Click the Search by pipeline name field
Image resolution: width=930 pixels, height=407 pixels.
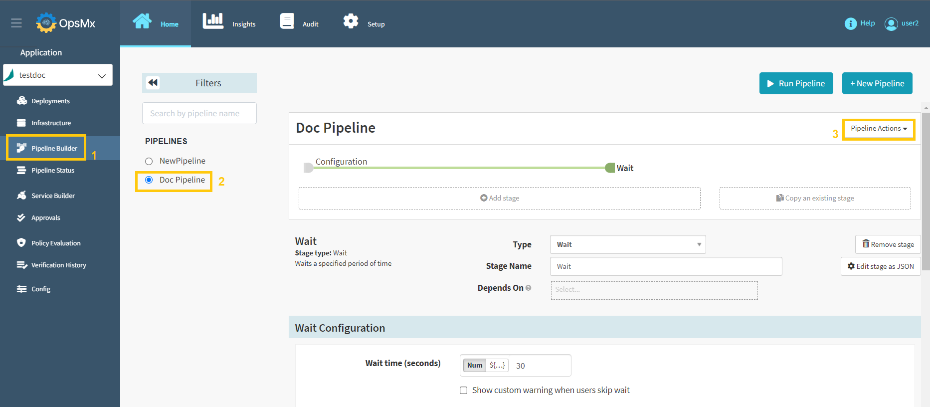(x=199, y=113)
